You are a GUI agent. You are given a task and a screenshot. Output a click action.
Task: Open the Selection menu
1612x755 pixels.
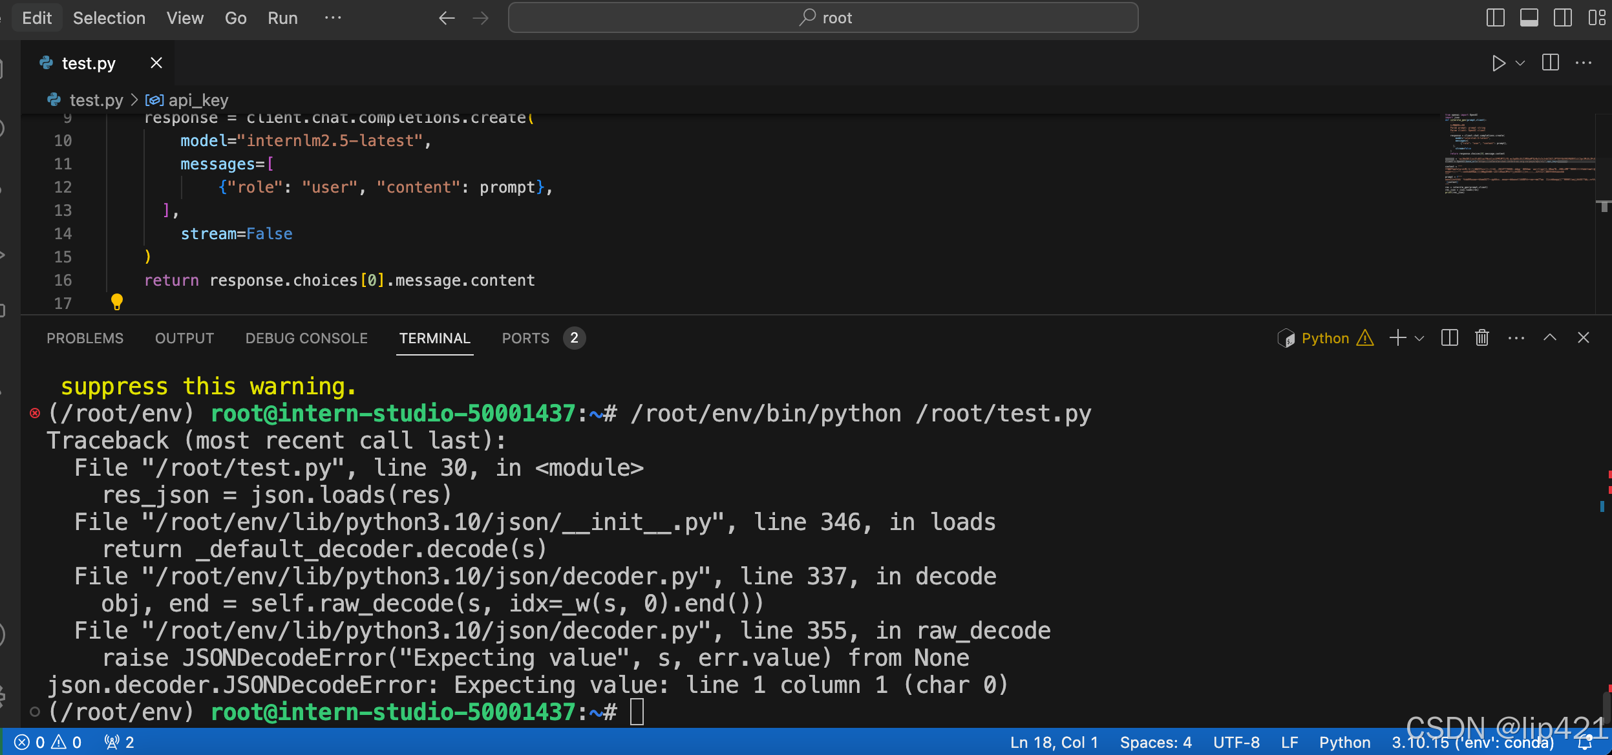pos(109,18)
